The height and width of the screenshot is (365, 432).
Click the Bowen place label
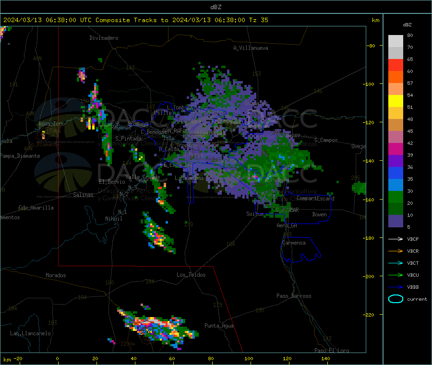pos(319,214)
